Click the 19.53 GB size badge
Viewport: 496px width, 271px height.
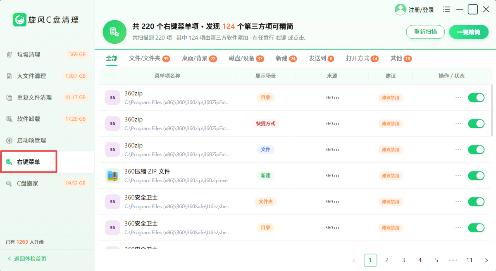click(75, 183)
